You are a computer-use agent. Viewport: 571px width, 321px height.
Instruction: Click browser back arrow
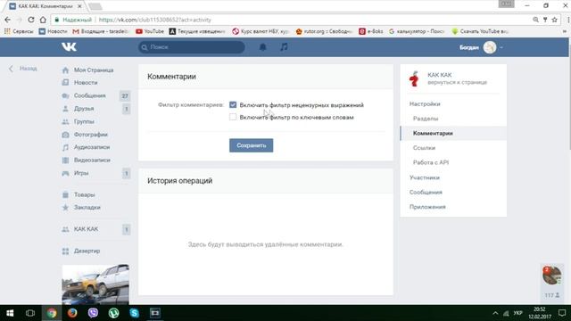click(8, 20)
